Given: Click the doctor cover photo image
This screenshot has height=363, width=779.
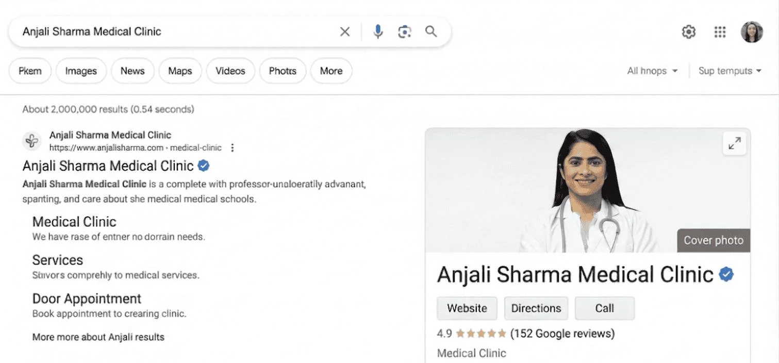Looking at the screenshot, I should tap(588, 190).
